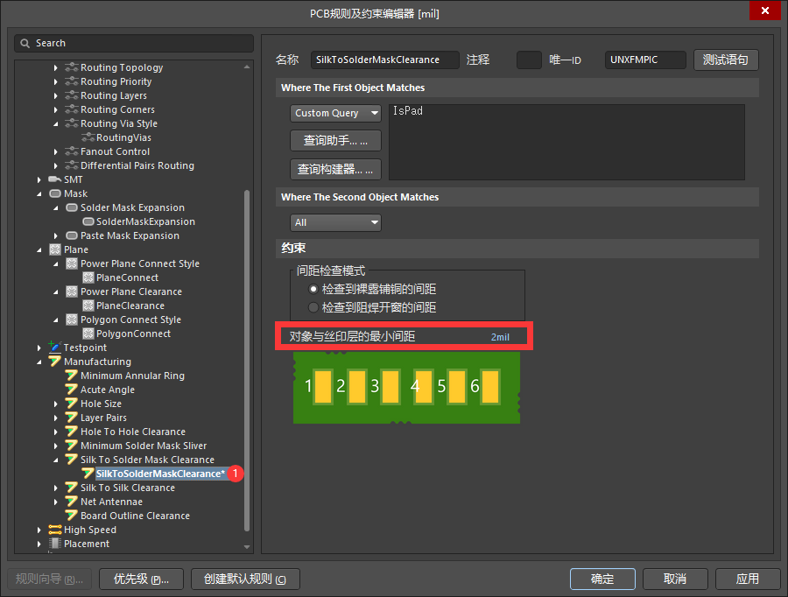Image resolution: width=788 pixels, height=597 pixels.
Task: Click the Hole Size rule icon
Action: [x=72, y=404]
